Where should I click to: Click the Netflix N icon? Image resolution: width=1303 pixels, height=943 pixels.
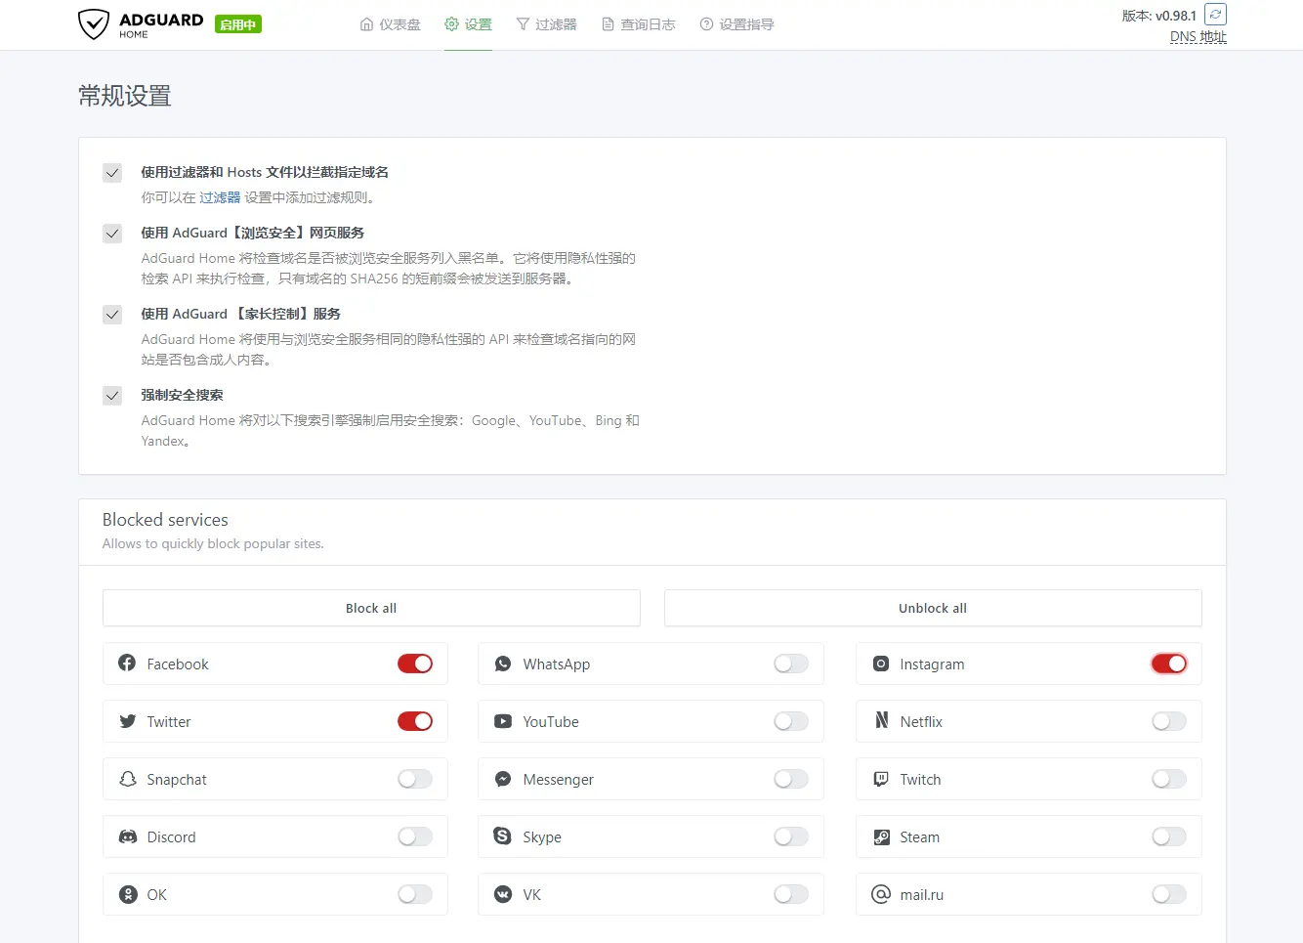[x=881, y=720]
